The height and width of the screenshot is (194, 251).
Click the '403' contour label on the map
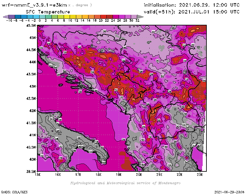coord(81,147)
